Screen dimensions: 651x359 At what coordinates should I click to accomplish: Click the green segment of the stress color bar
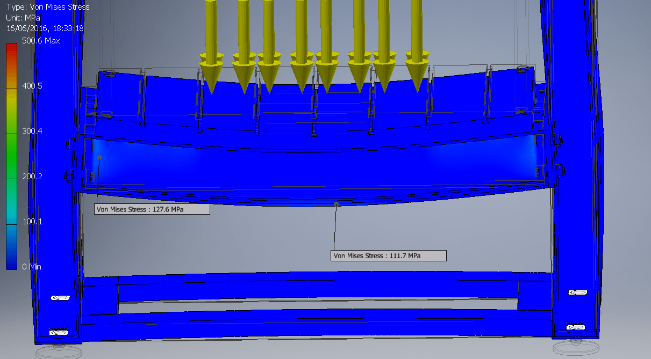tap(11, 156)
